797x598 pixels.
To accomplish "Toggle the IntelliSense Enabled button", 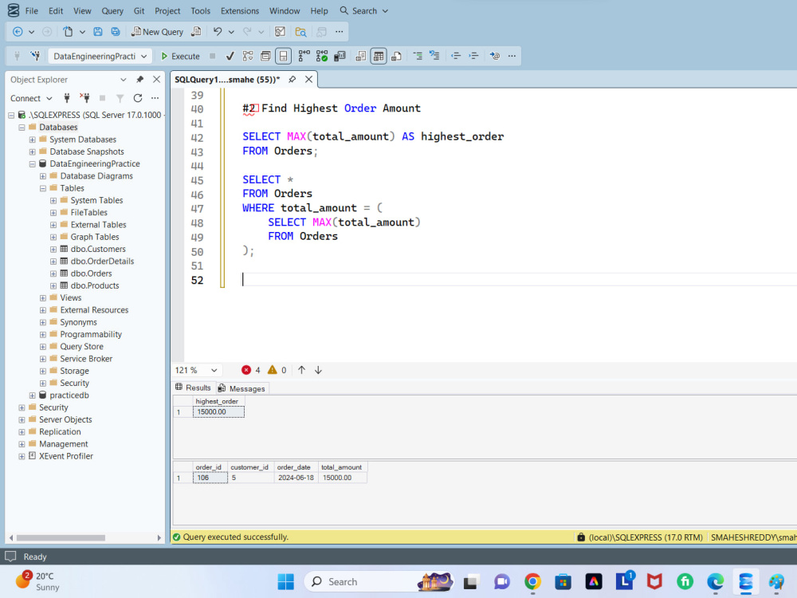I will 283,56.
